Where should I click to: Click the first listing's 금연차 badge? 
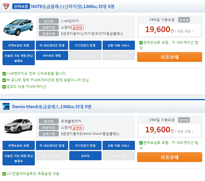pos(77,27)
